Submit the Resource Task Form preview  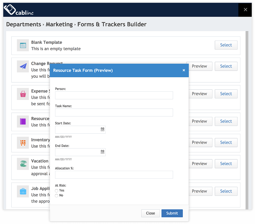[172, 213]
